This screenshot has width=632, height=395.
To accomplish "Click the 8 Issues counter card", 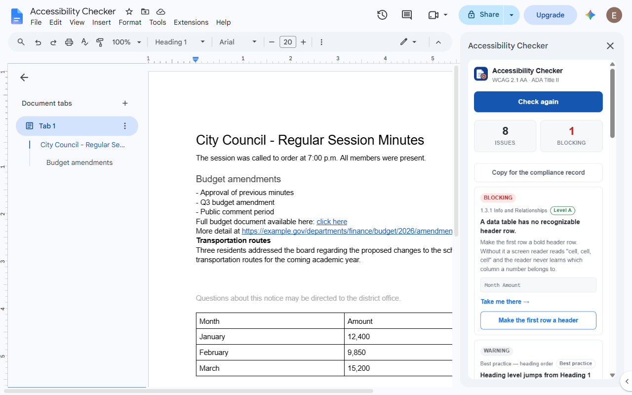I will click(505, 136).
